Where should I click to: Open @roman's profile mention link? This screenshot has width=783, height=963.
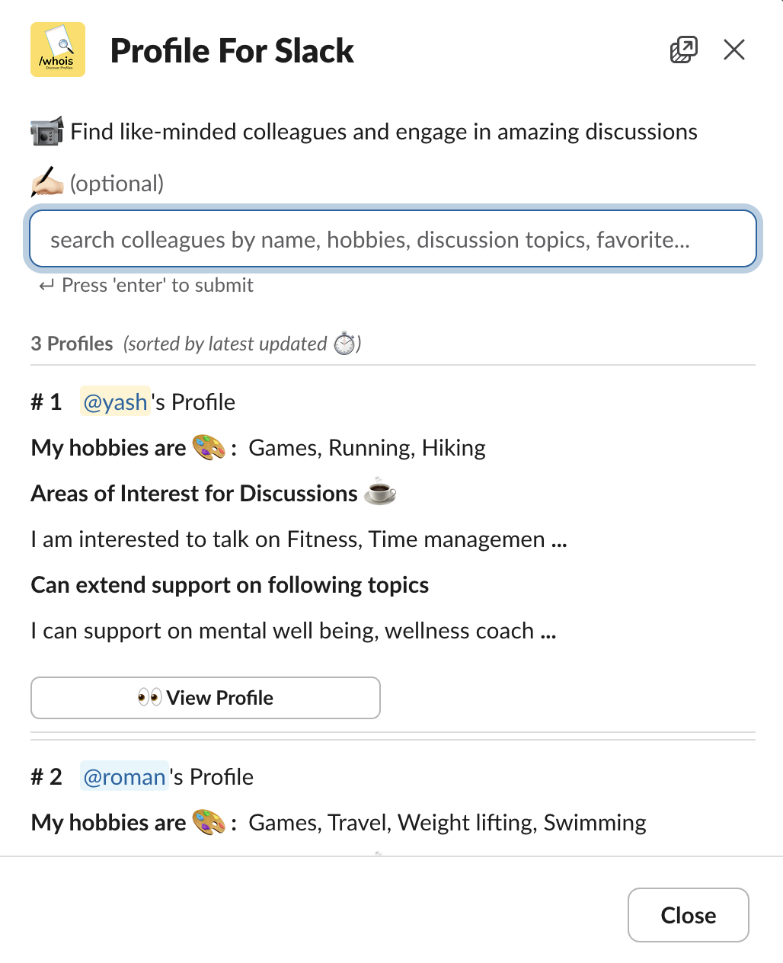point(124,776)
